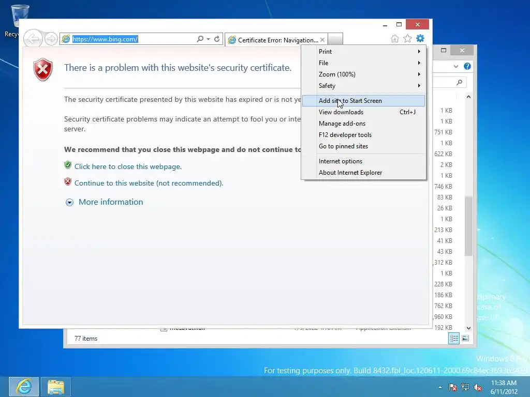Launch F12 developer tools

(364, 135)
